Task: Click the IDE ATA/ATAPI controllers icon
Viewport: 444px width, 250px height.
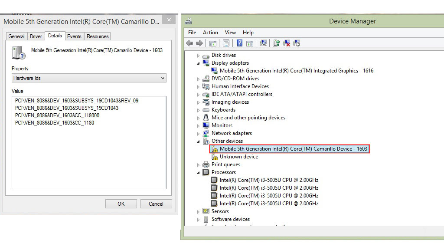Action: 206,94
